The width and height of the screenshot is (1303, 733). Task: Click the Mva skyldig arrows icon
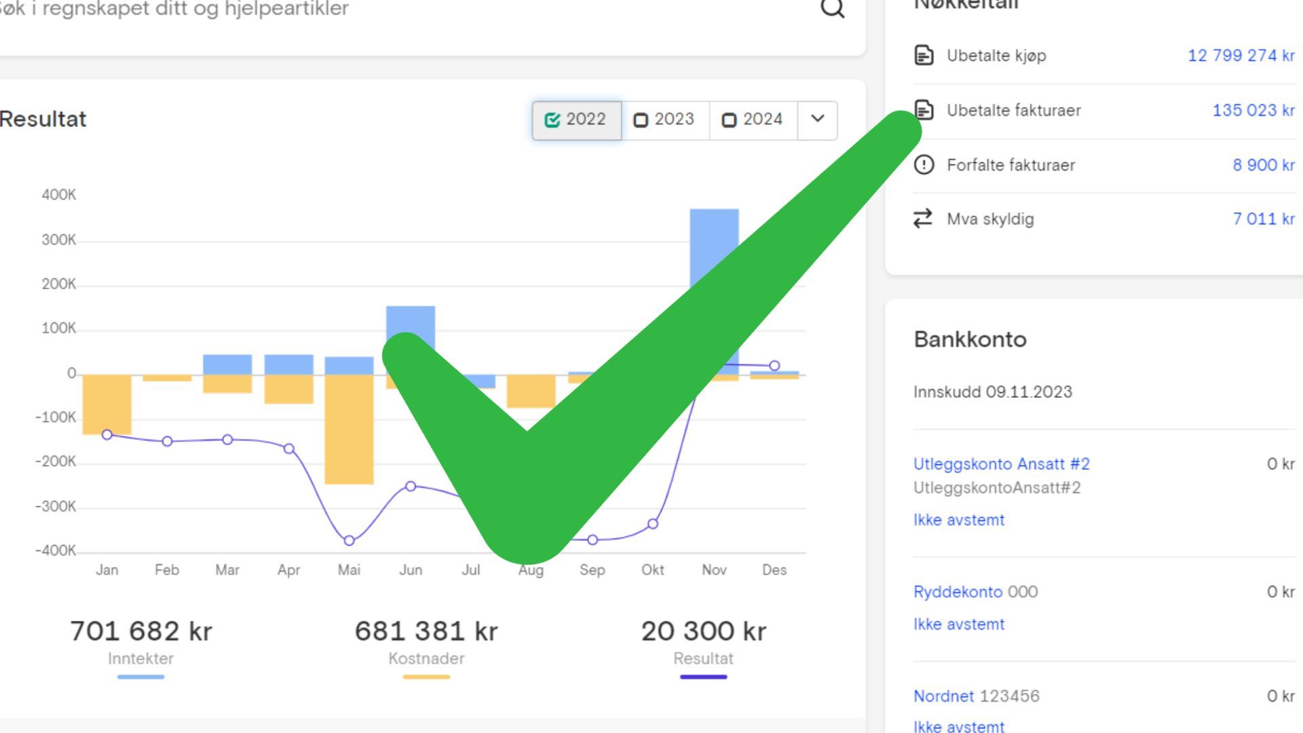pyautogui.click(x=923, y=219)
